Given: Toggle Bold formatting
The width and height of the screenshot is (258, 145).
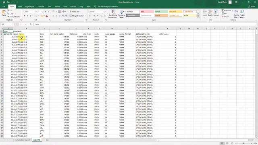Looking at the screenshot, I should pos(25,16).
